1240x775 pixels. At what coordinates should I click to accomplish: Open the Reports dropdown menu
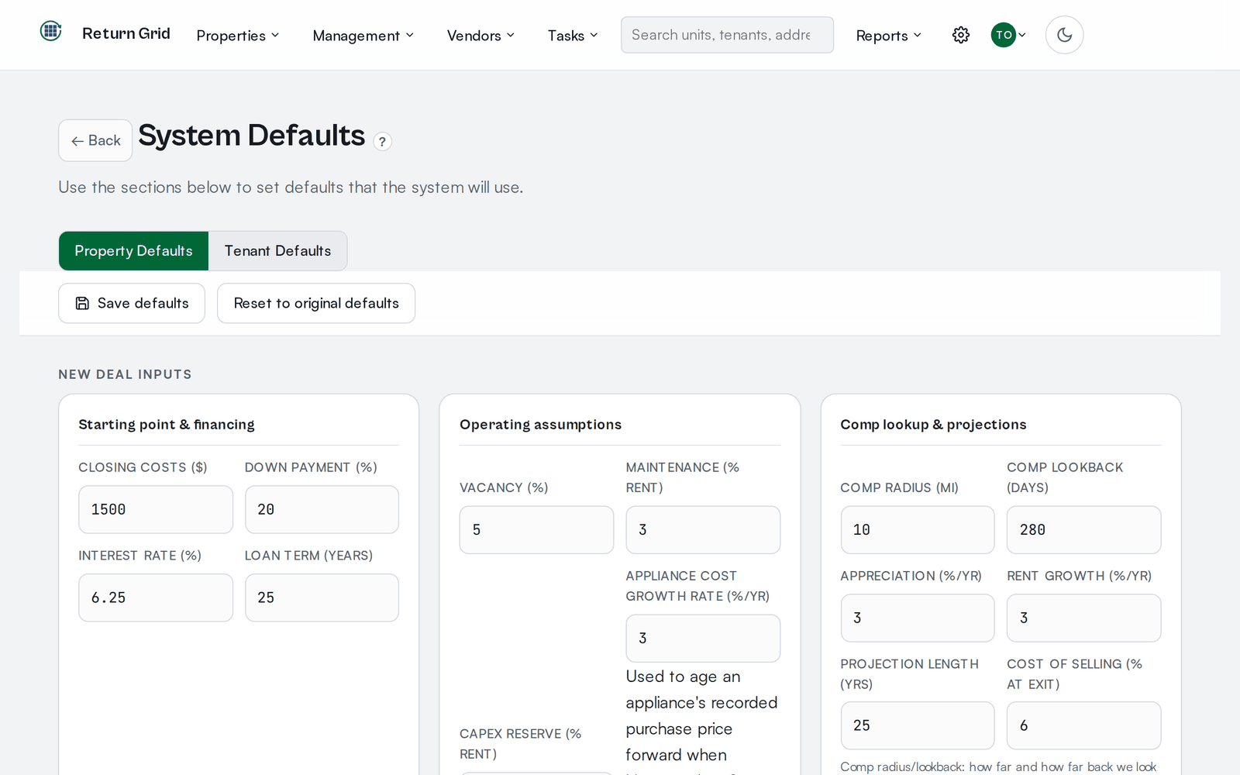point(889,36)
